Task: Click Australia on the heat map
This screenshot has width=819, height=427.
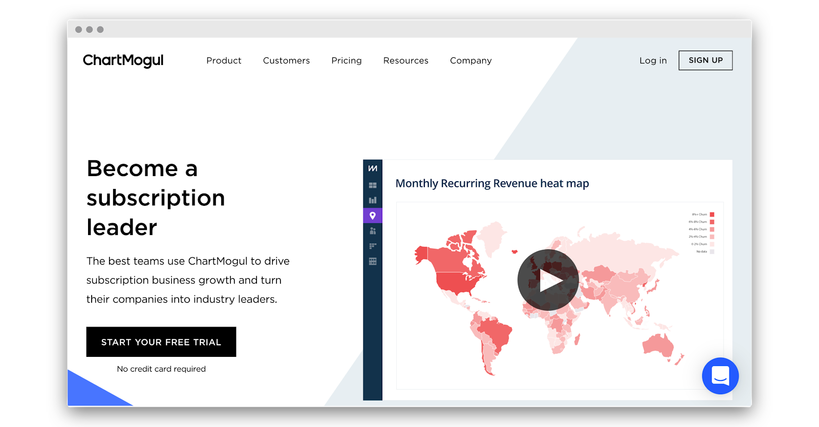Action: click(659, 345)
